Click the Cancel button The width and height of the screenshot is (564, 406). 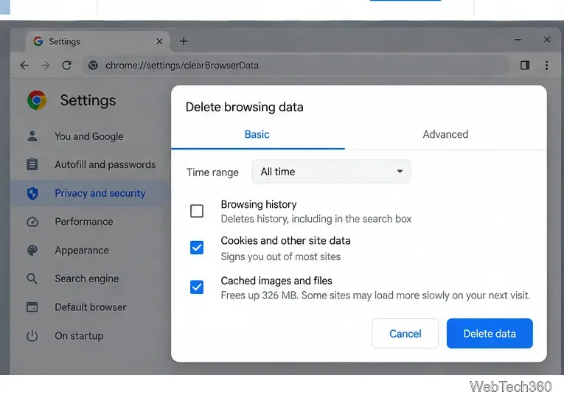point(405,333)
